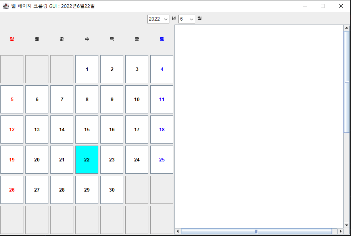This screenshot has width=351, height=236.
Task: Select calendar day 10
Action: (137, 100)
